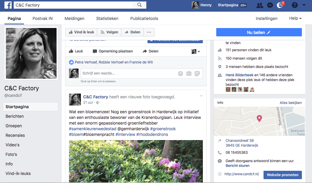Open Frannie de Wit's profile link
This screenshot has width=312, height=183.
(141, 62)
